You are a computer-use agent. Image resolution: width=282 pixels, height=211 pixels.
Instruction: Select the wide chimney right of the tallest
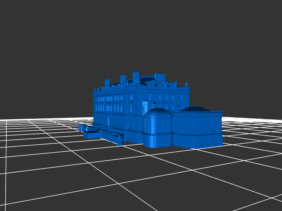(x=161, y=77)
